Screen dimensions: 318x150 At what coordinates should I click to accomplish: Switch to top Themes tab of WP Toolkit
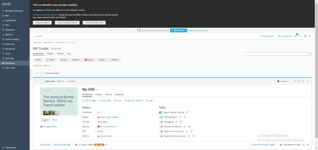tap(60, 54)
